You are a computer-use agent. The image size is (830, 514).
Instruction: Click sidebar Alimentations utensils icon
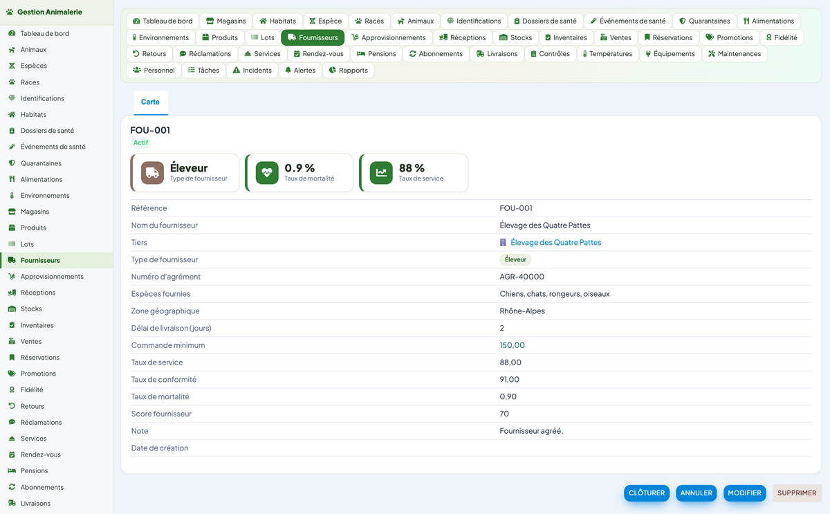click(12, 179)
